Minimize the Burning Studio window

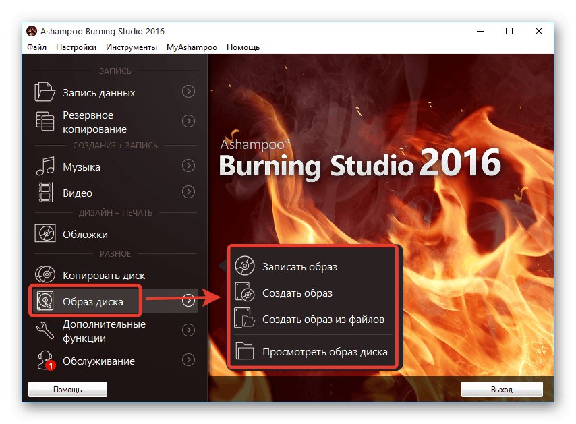[480, 31]
